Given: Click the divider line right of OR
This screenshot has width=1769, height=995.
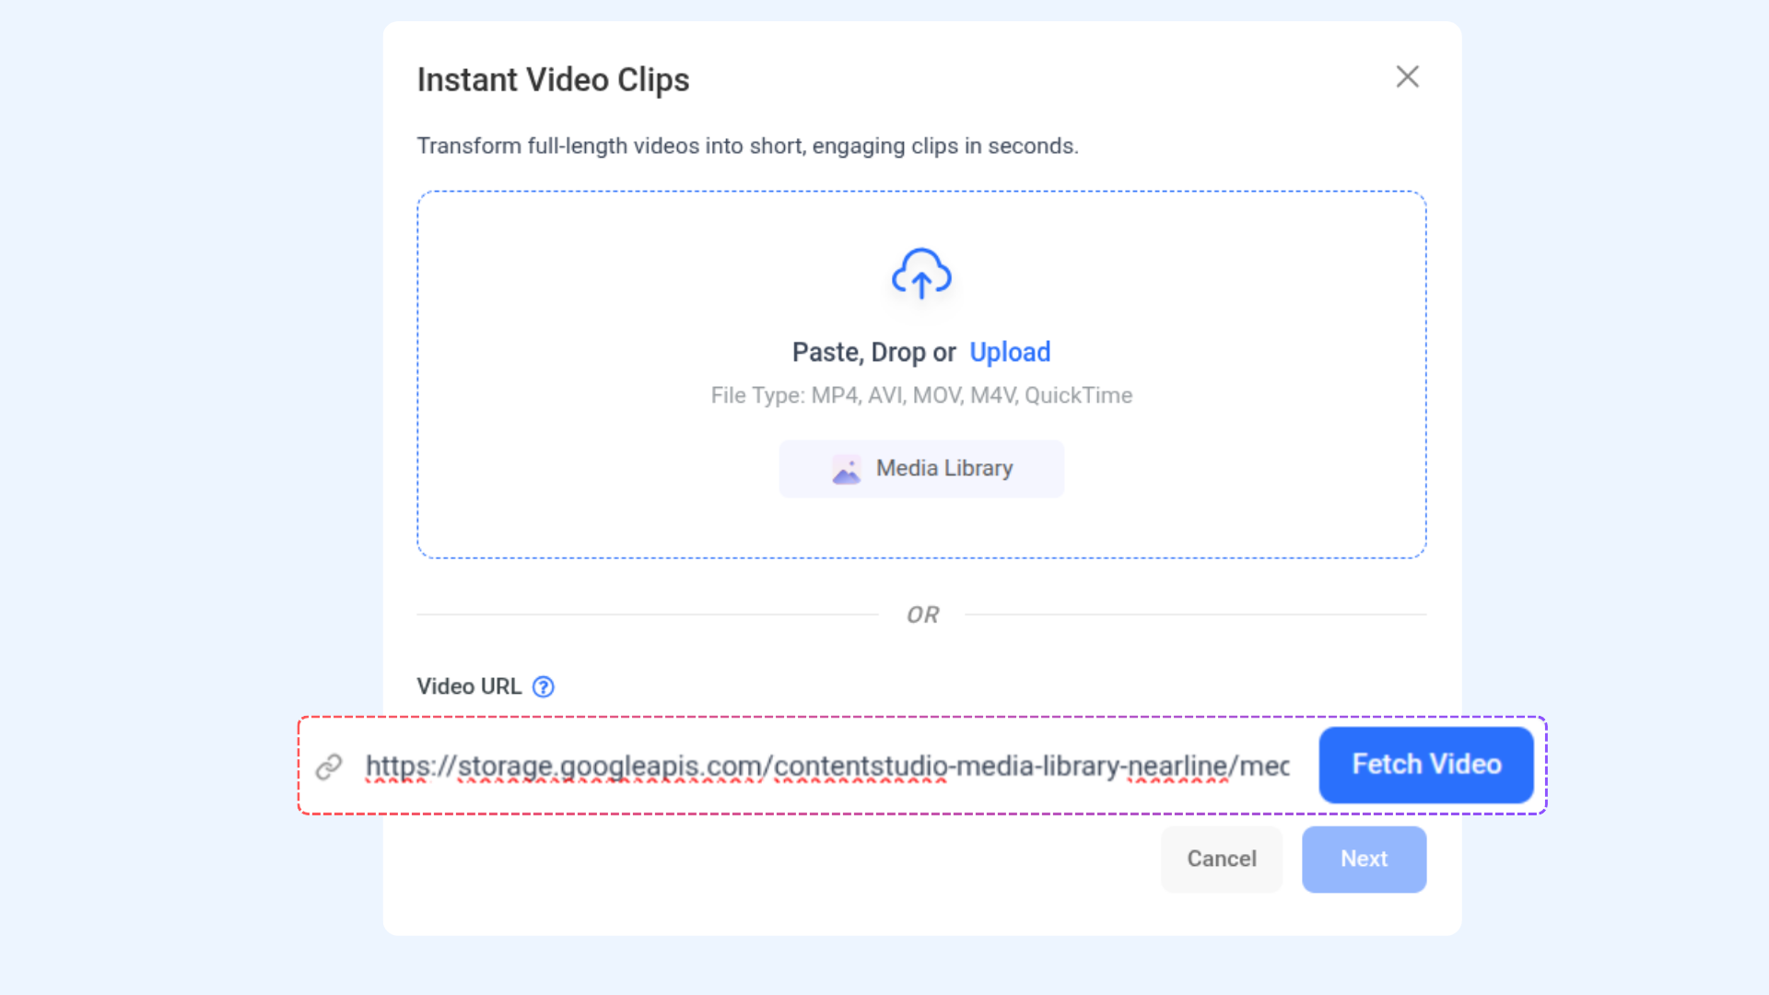Looking at the screenshot, I should click(x=1198, y=615).
